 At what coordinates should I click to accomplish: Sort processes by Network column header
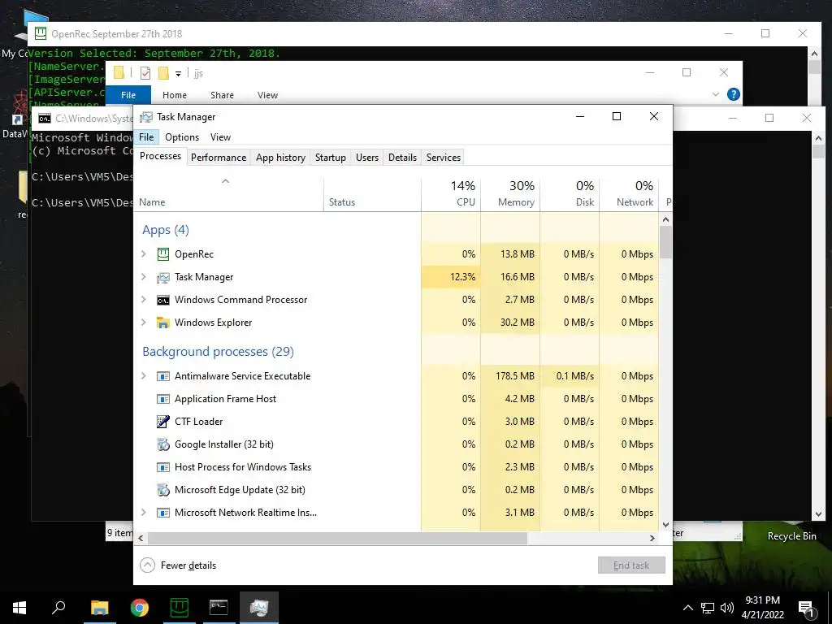tap(630, 193)
